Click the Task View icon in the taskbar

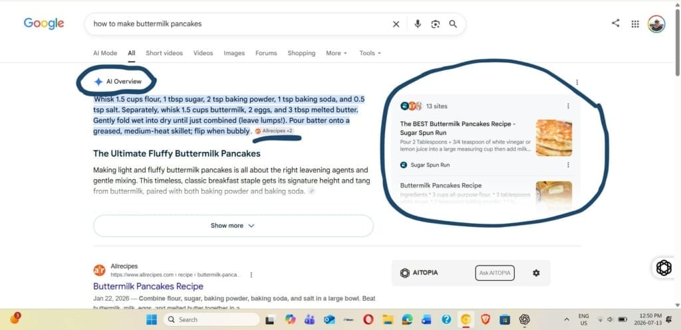pos(270,320)
